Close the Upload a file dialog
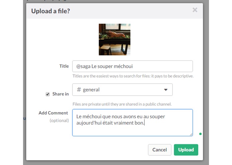This screenshot has width=232, height=165. click(x=195, y=10)
